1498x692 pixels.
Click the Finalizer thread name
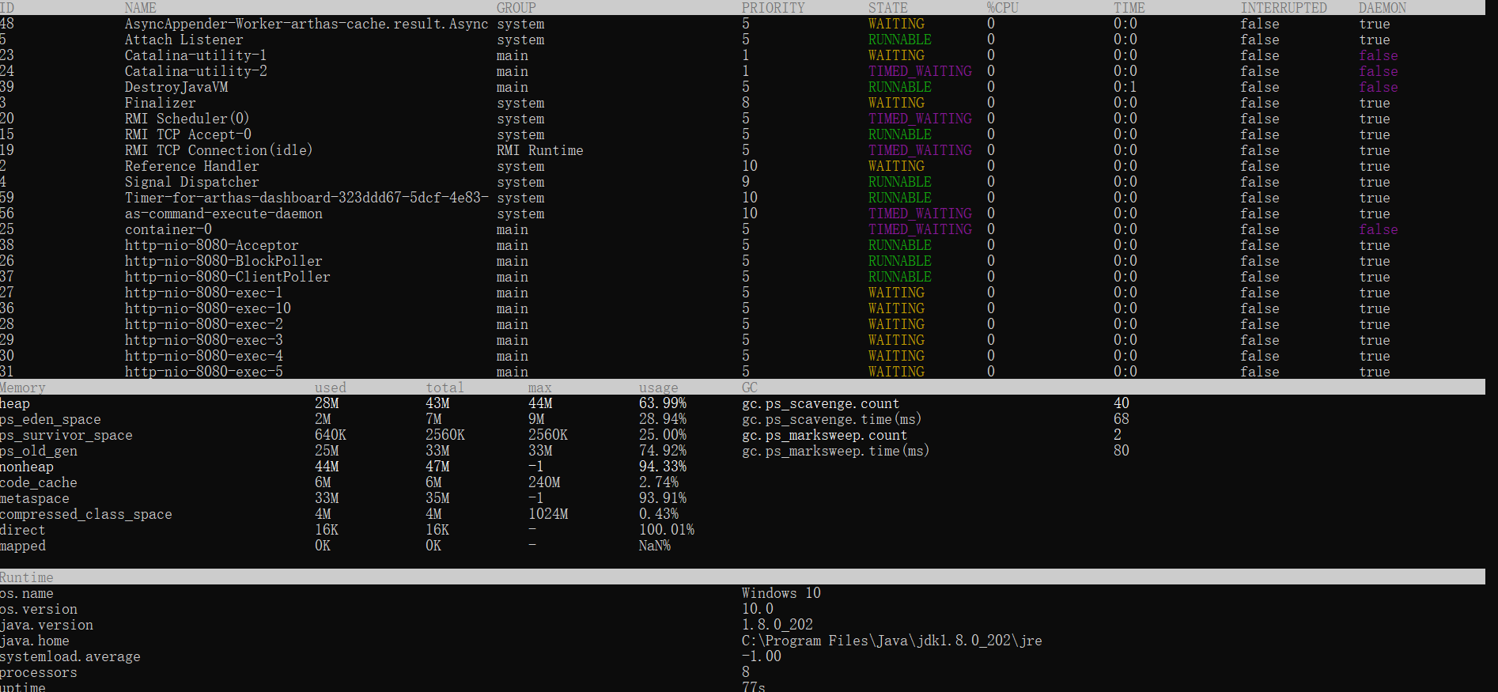(x=160, y=103)
